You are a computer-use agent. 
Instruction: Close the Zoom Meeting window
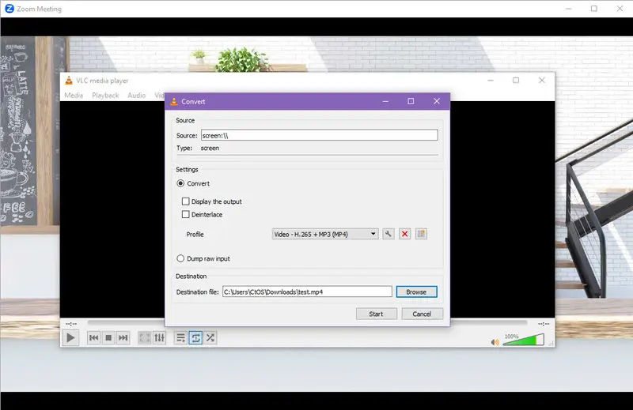(620, 9)
